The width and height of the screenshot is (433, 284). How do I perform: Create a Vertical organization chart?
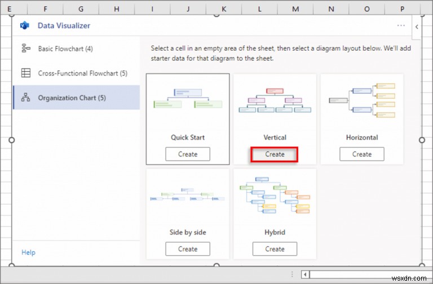[x=275, y=154]
